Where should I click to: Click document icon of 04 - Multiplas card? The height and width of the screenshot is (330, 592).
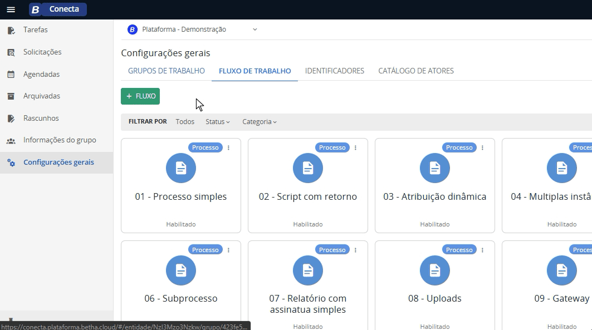tap(562, 168)
